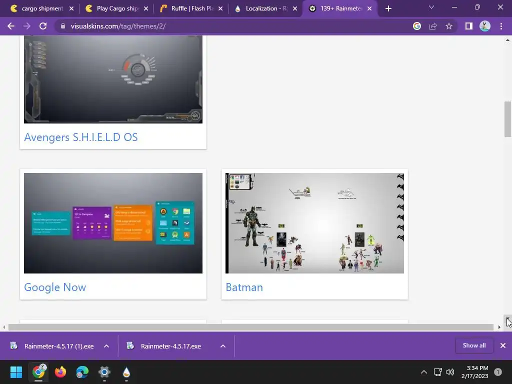Expand options for Rainmeter-4.5.17 (1).exe
Screen dimensions: 512x384
click(x=106, y=346)
